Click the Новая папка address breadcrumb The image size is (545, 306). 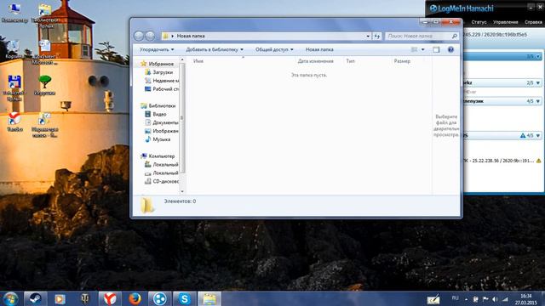191,36
